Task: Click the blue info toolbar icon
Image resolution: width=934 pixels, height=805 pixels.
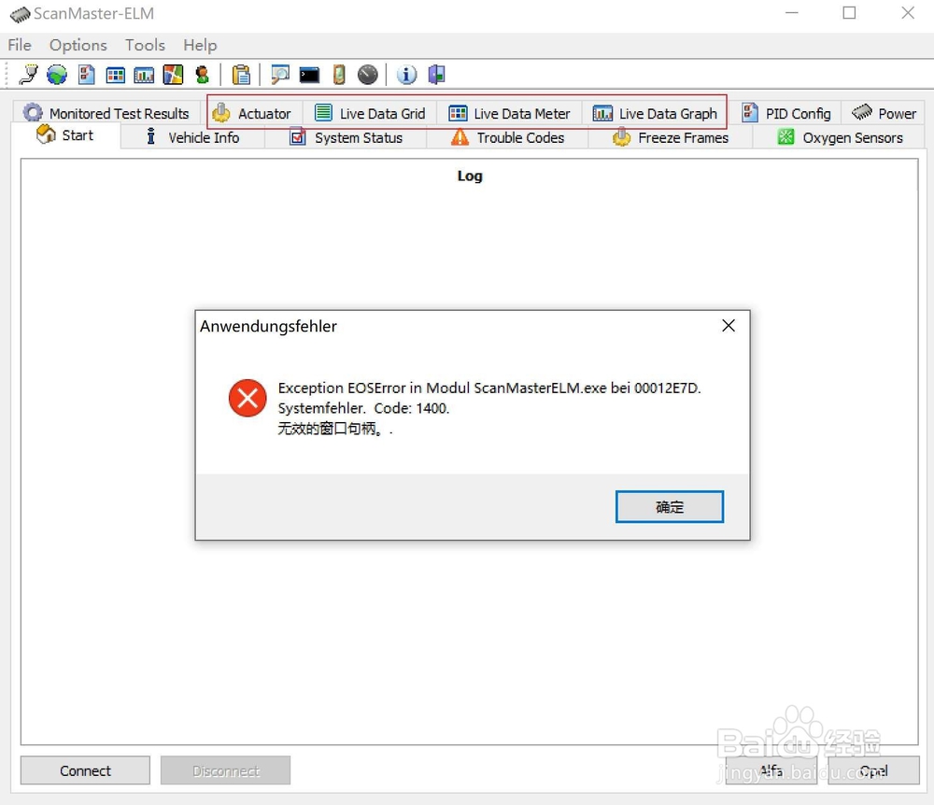Action: [x=407, y=75]
